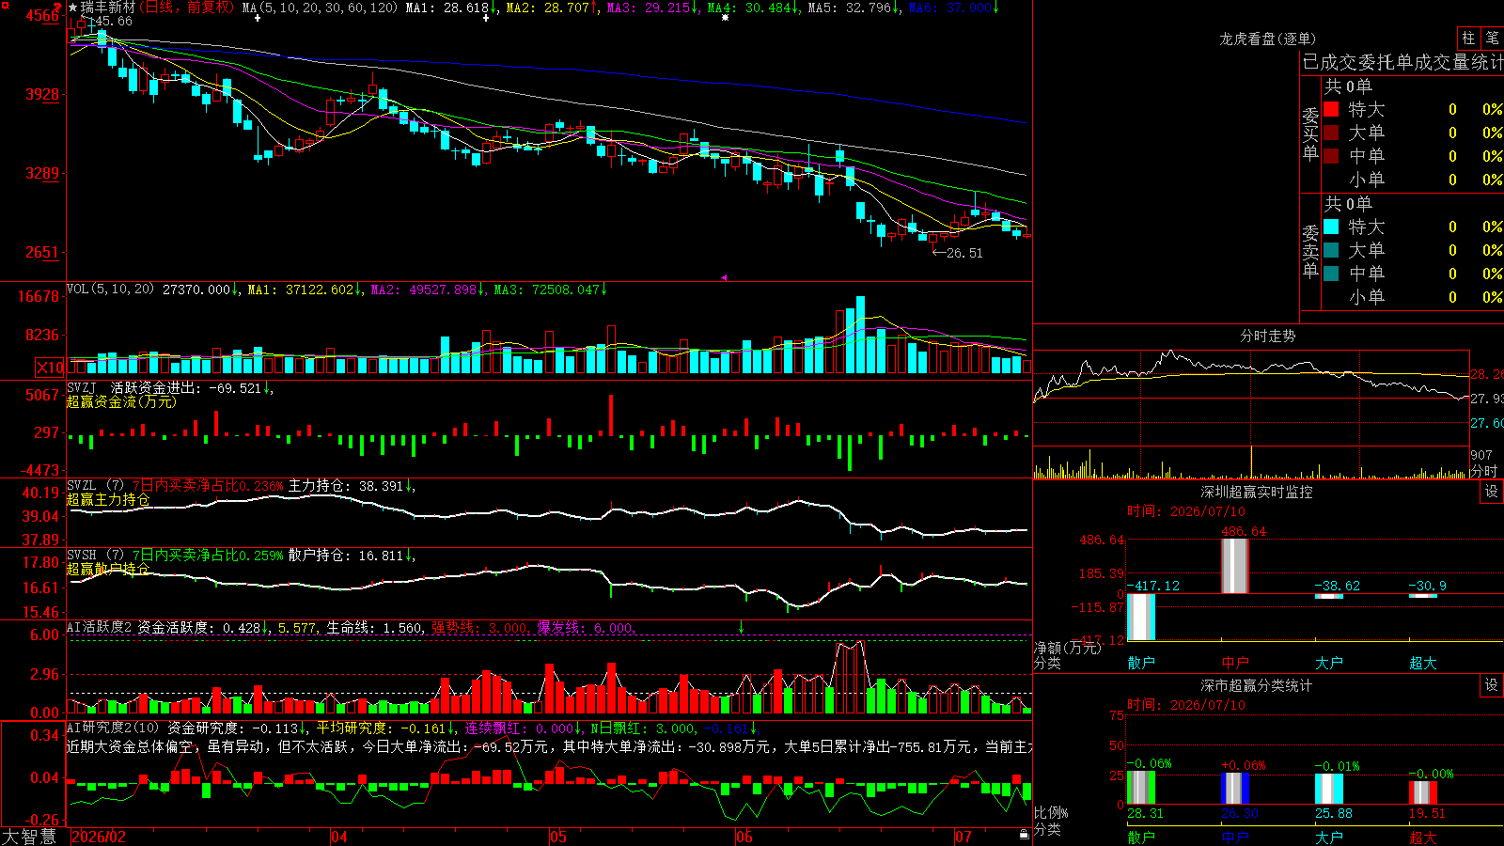This screenshot has height=846, width=1504.
Task: Click the MA(5,10,20,30,60,120) indicator parameters
Action: click(321, 8)
